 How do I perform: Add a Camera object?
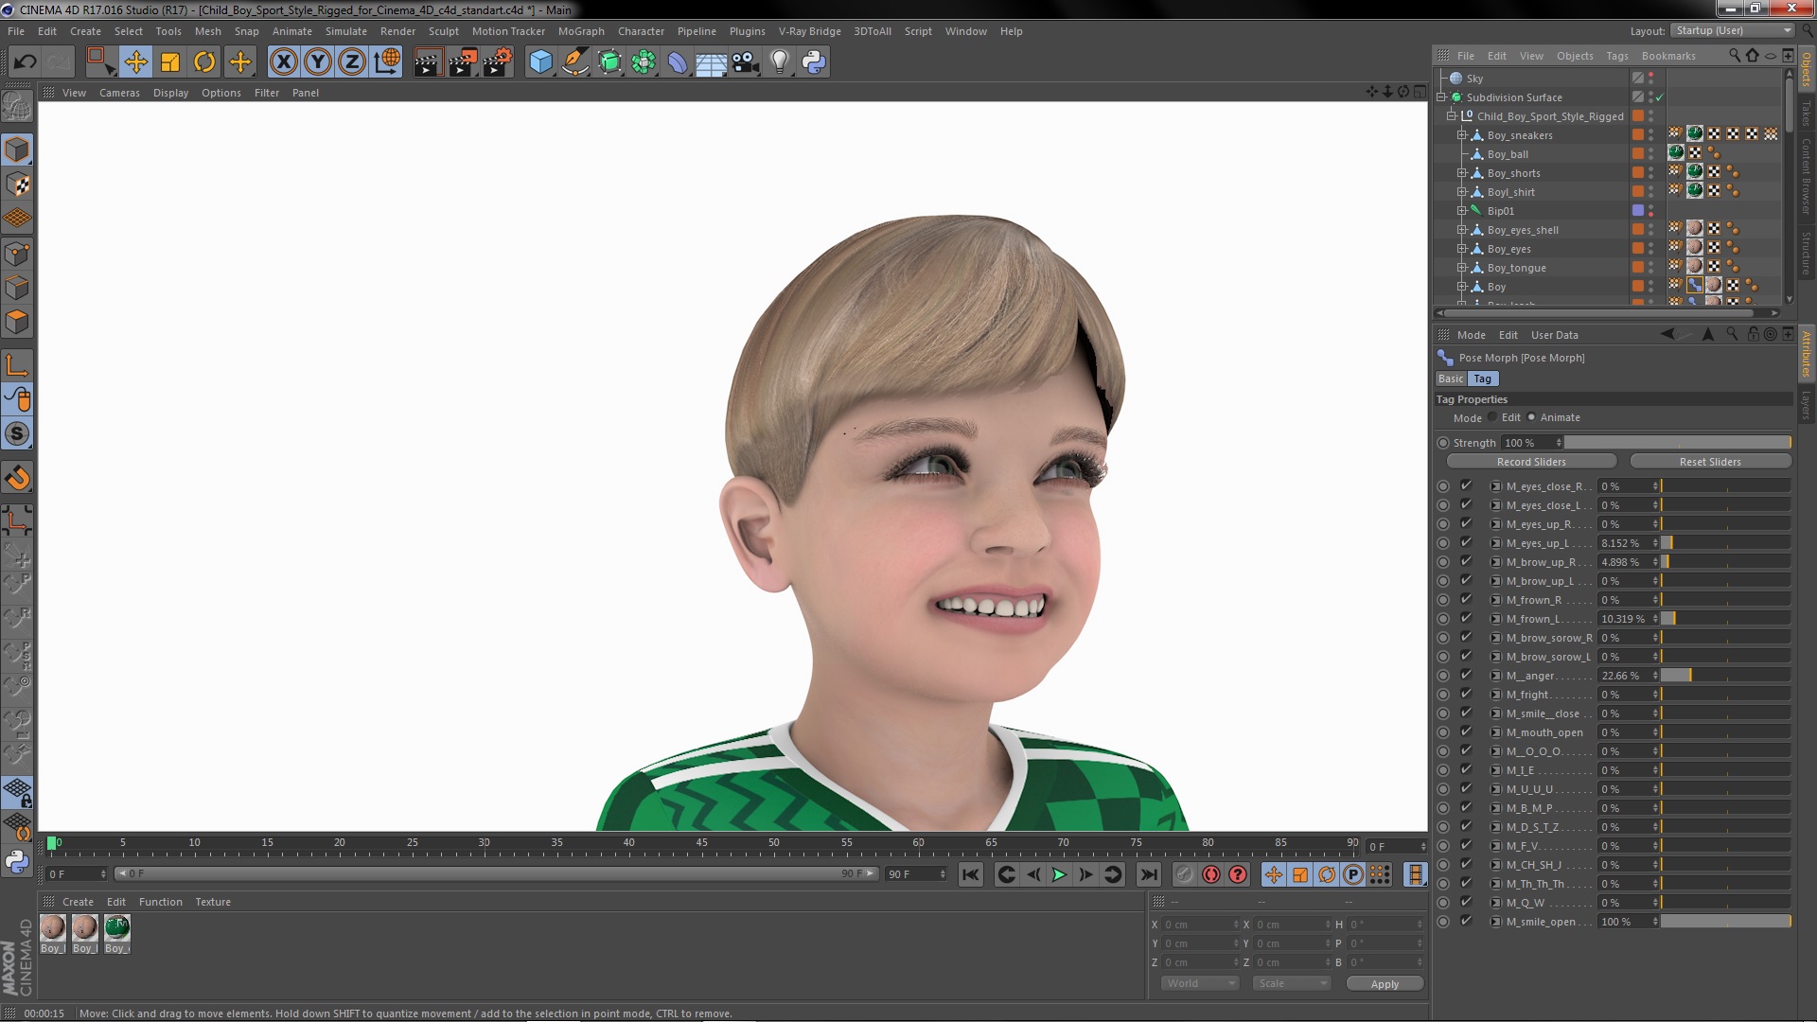coord(746,62)
